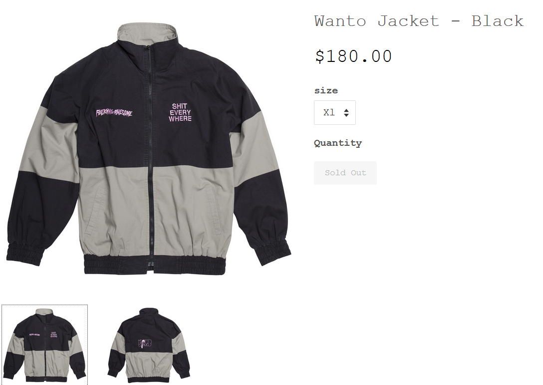Click the word Black in the product title
Image resolution: width=543 pixels, height=385 pixels.
point(498,21)
